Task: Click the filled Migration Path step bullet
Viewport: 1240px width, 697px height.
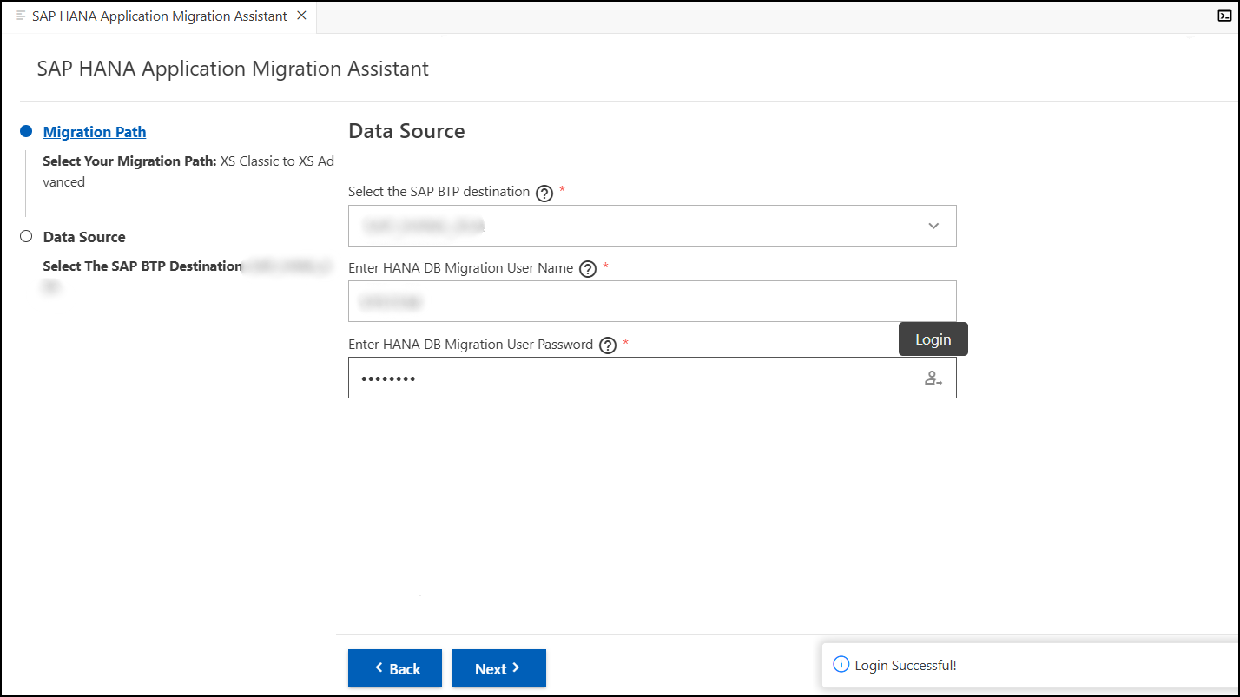Action: 26,131
